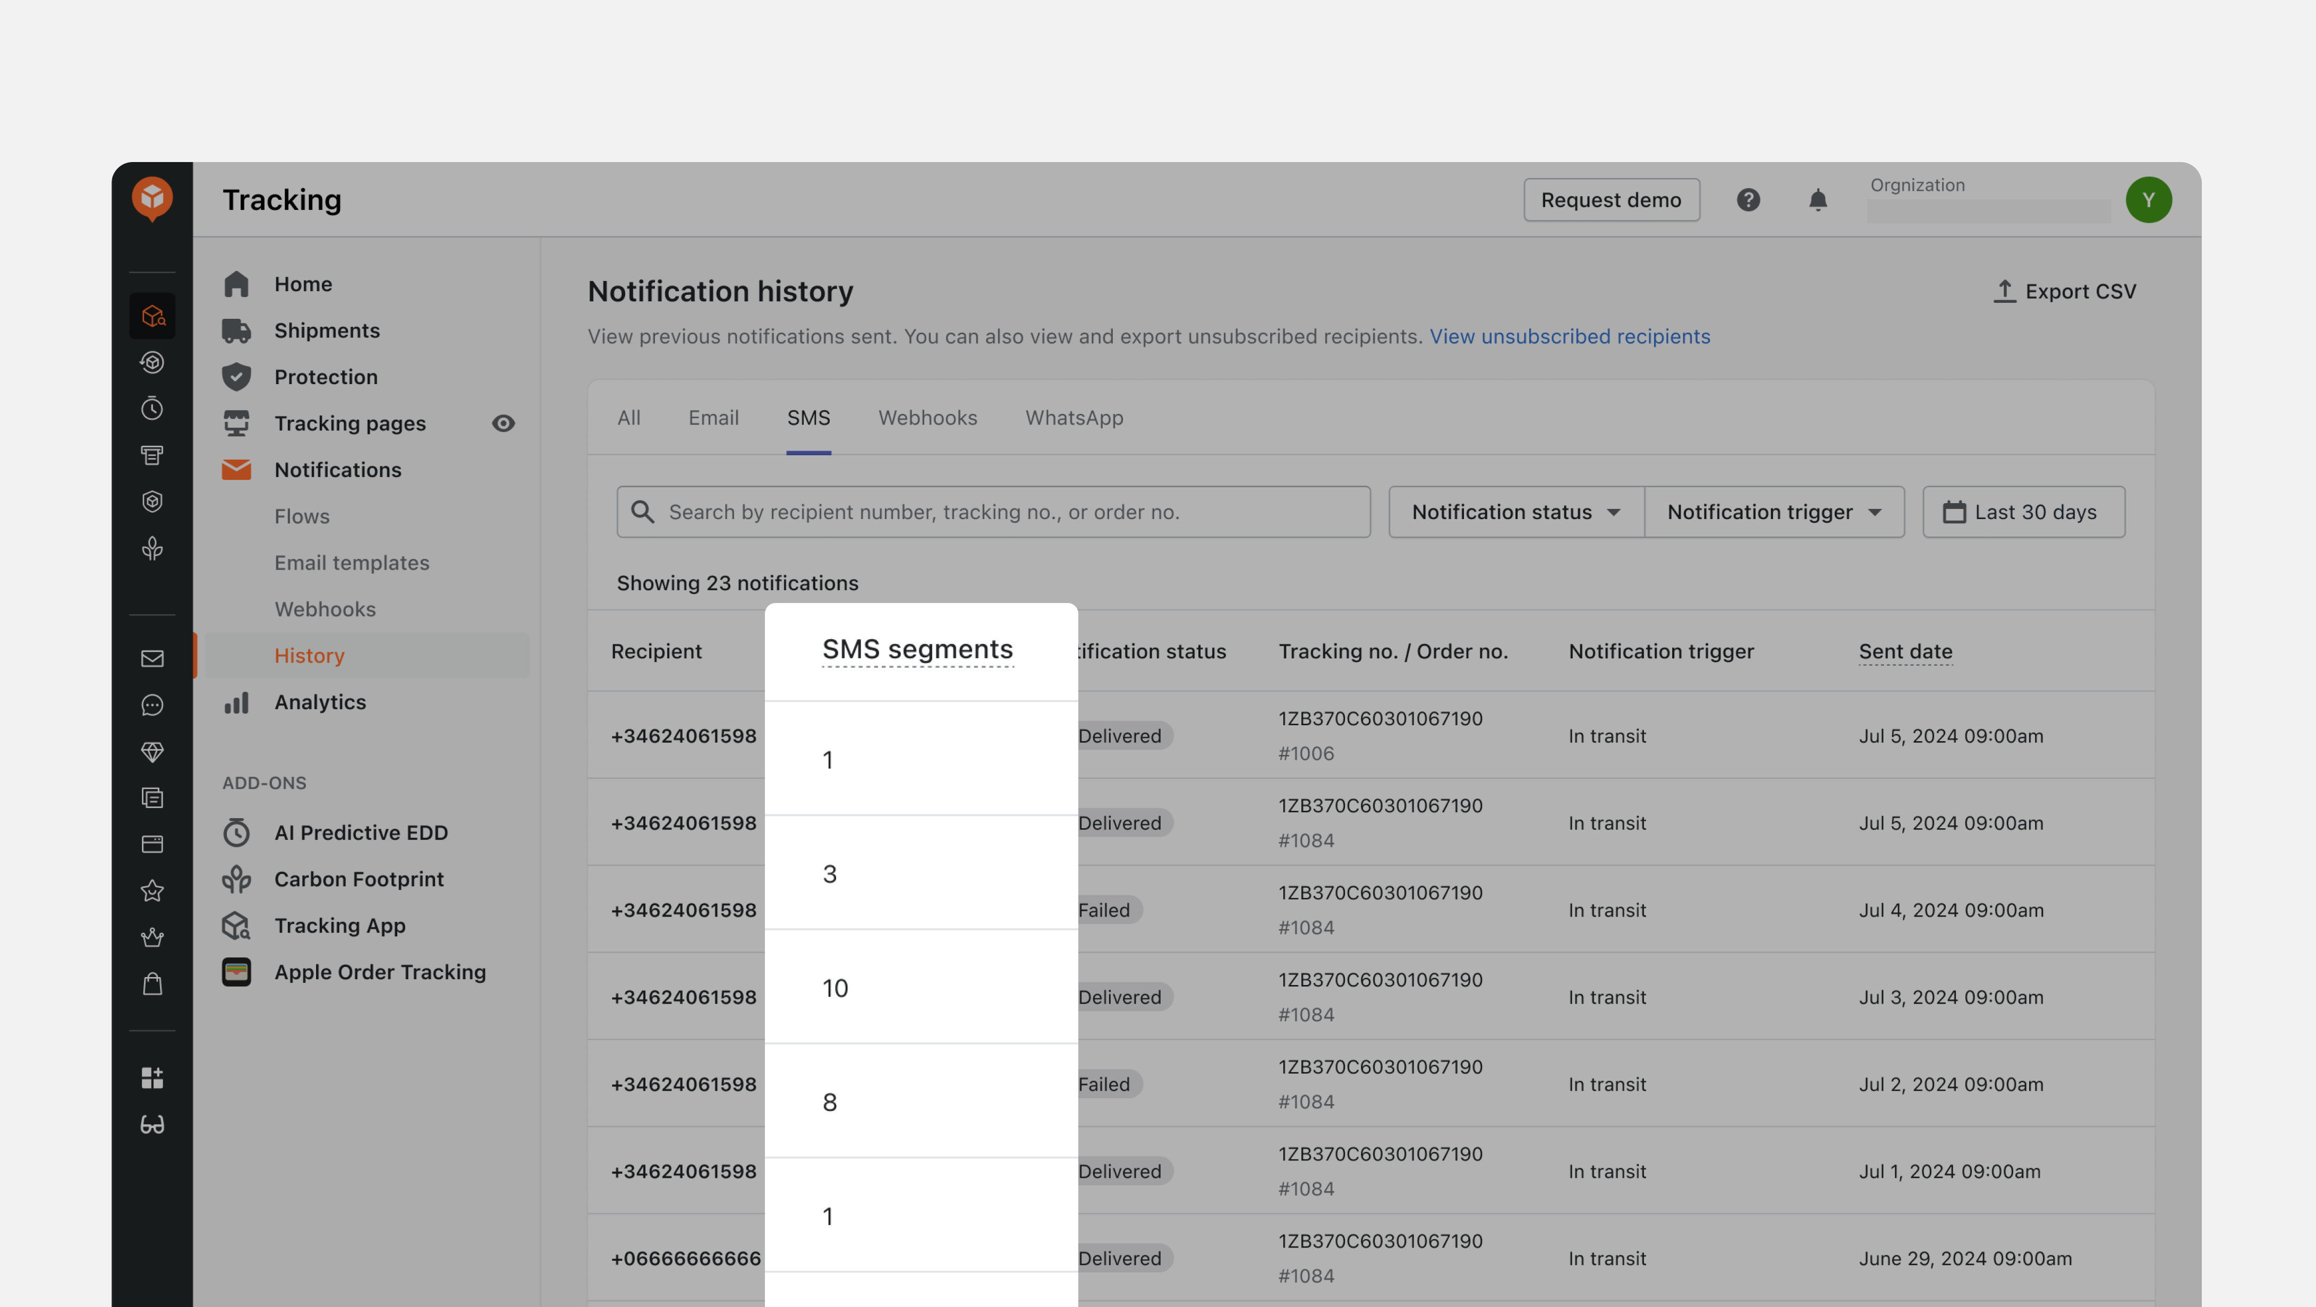Screen dimensions: 2316x1307
Task: Open the Y user avatar
Action: click(x=2148, y=200)
